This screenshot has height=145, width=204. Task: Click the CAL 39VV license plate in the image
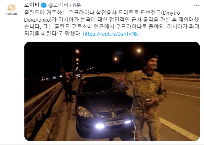(x=115, y=123)
